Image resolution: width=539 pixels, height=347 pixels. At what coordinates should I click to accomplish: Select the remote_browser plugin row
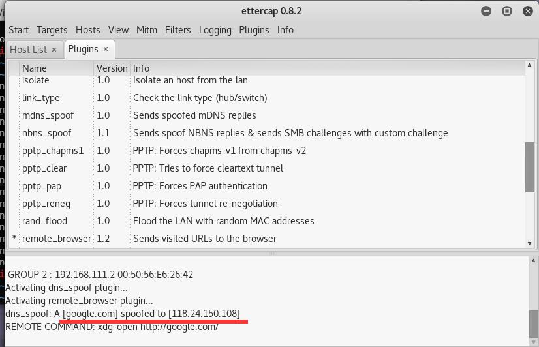pyautogui.click(x=57, y=239)
